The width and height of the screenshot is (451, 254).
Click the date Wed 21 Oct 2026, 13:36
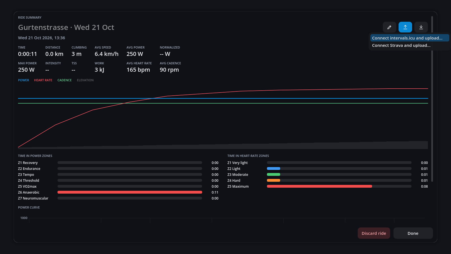(41, 38)
